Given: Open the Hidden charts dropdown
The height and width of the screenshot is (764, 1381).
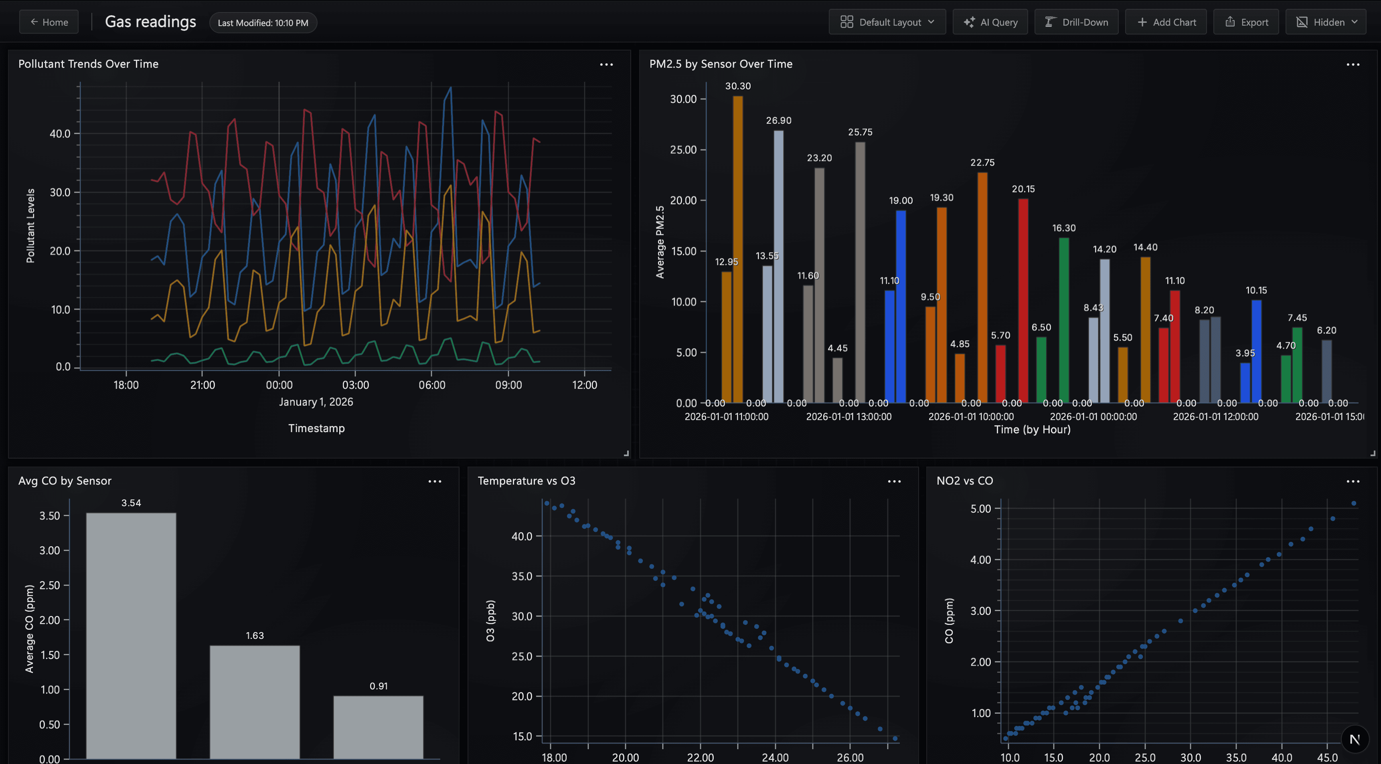Looking at the screenshot, I should (1325, 22).
